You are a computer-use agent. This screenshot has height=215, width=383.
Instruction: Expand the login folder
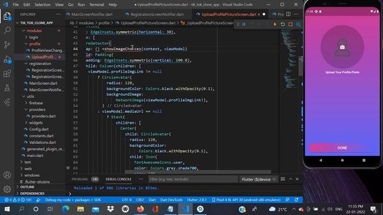point(34,37)
